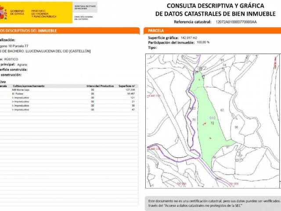This screenshot has height=211, width=281.
Task: Click the Secretaría de Estado de Hacienda label
Action: pyautogui.click(x=85, y=7)
